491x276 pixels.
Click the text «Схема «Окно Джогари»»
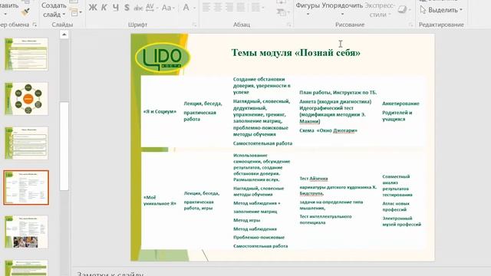(x=328, y=130)
